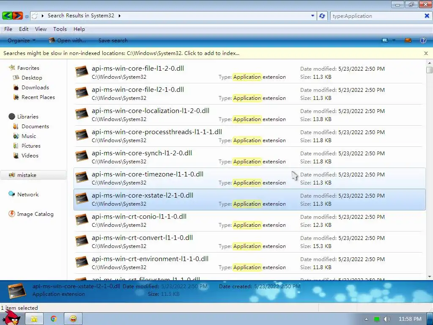Screen dimensions: 433x325
Task: Open Desktop in Favorites
Action: [32, 78]
